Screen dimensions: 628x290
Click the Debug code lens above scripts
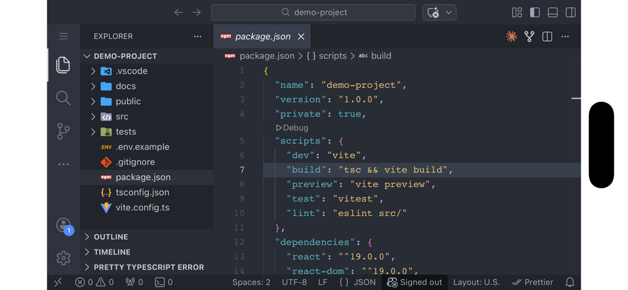tap(292, 128)
